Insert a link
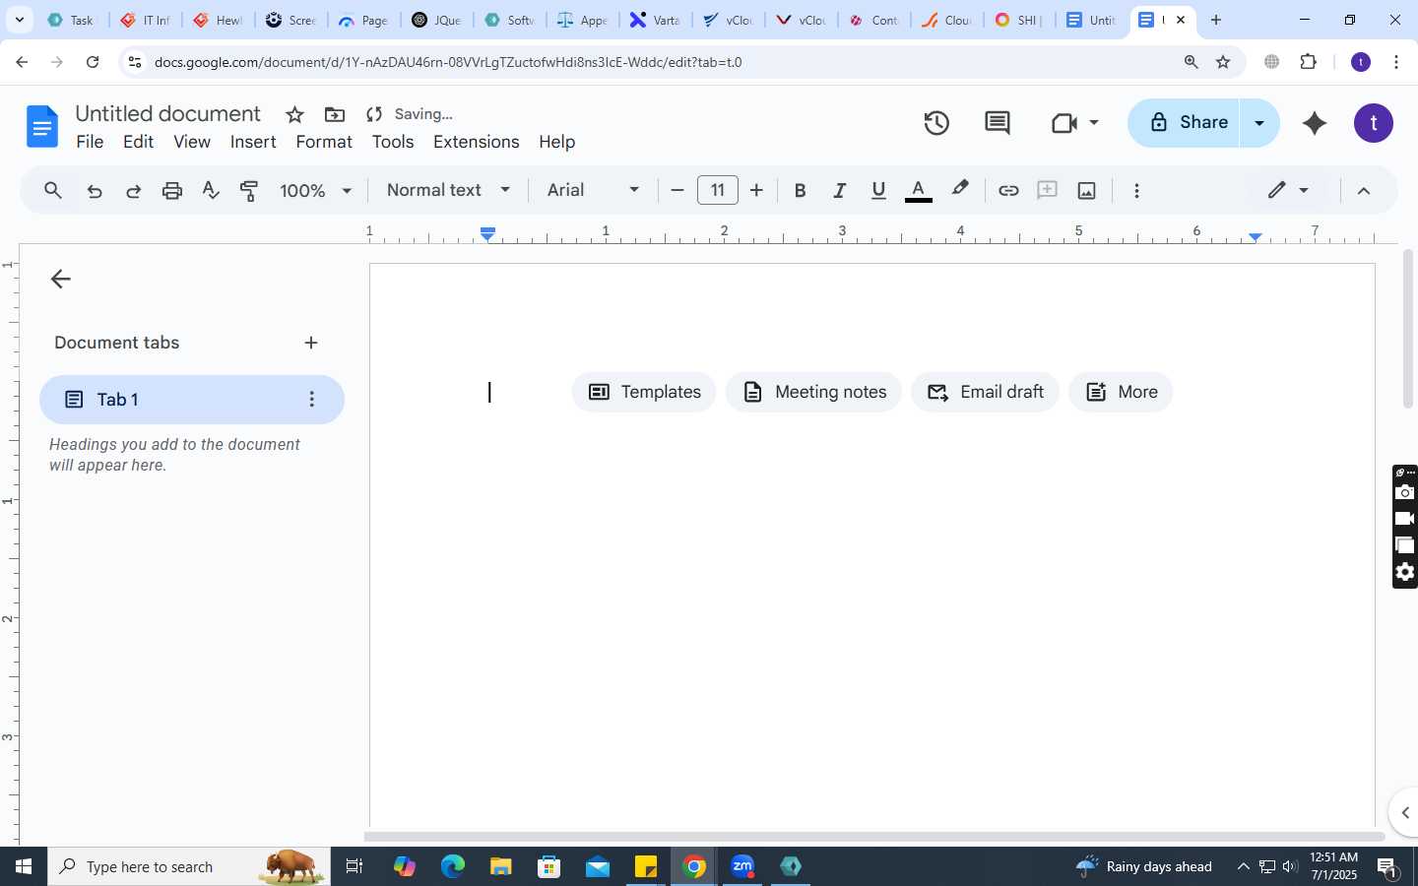1418x886 pixels. pos(1008,191)
